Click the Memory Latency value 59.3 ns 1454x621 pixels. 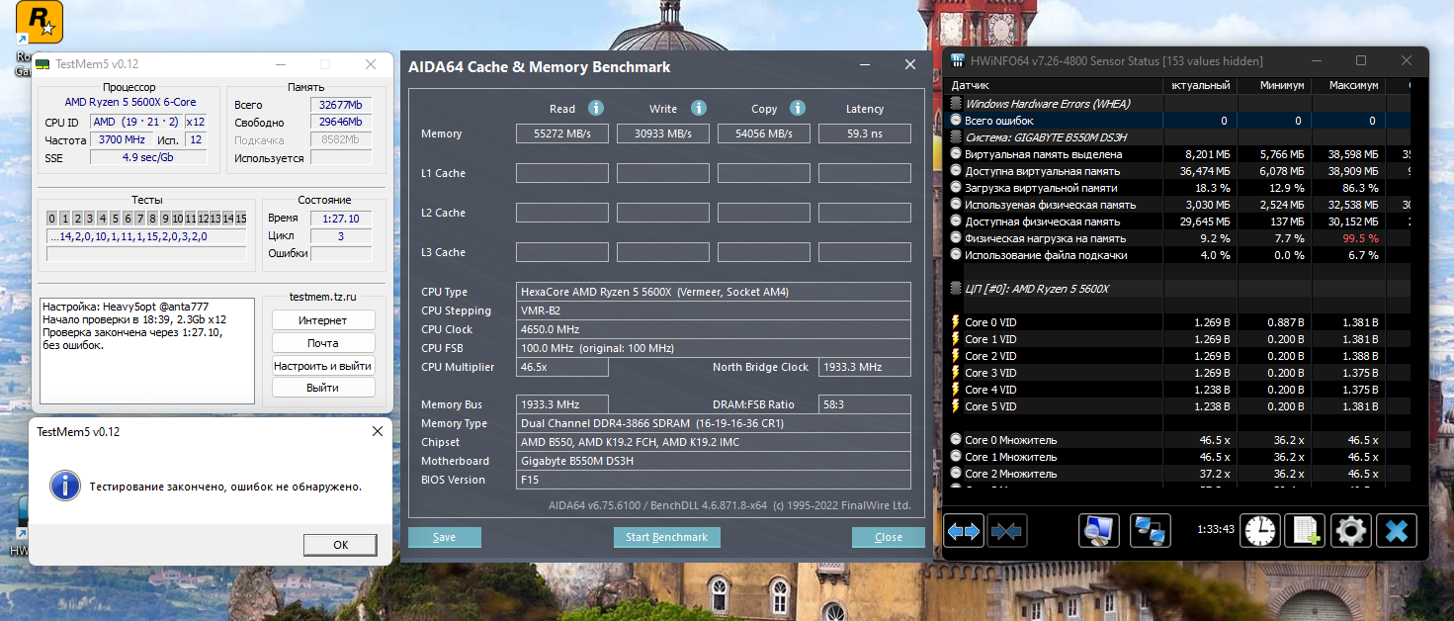point(865,133)
